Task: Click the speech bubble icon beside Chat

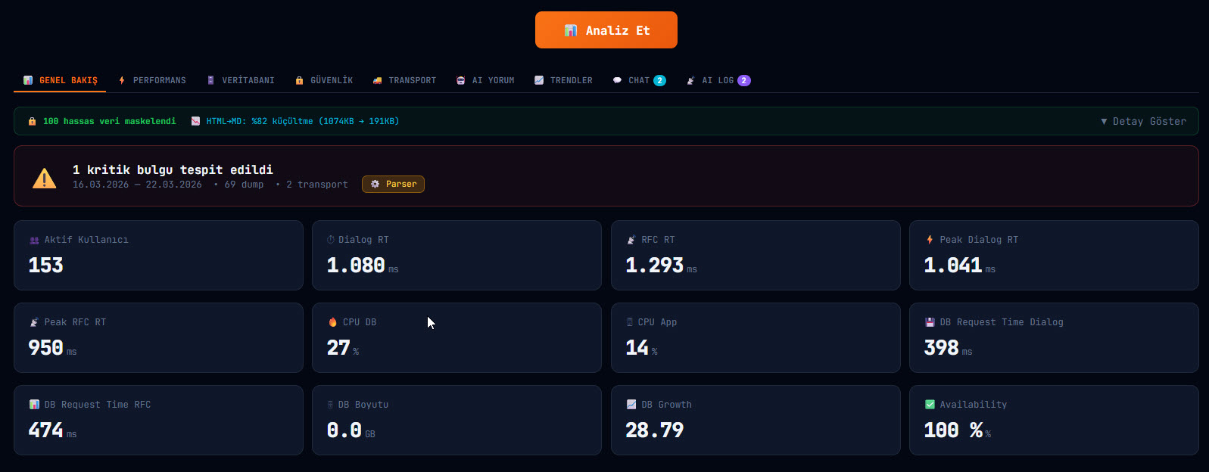Action: point(617,80)
